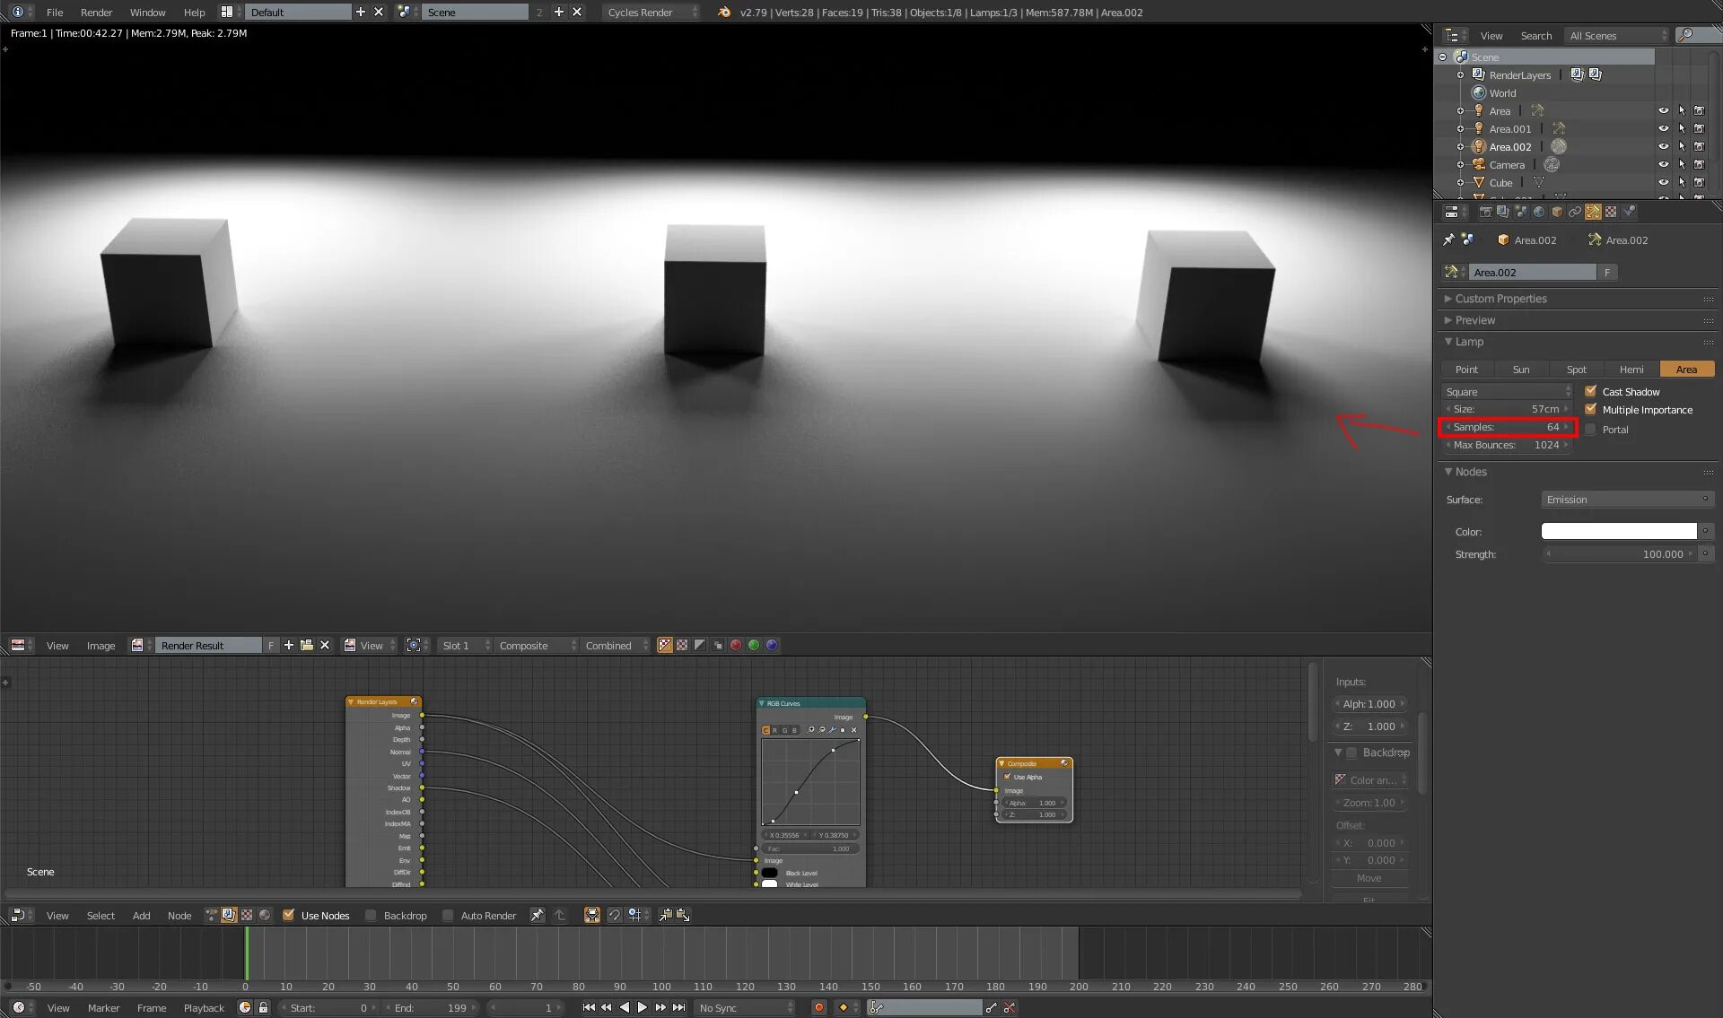This screenshot has width=1723, height=1018.
Task: Click the white lamp Color swatch
Action: 1618,532
